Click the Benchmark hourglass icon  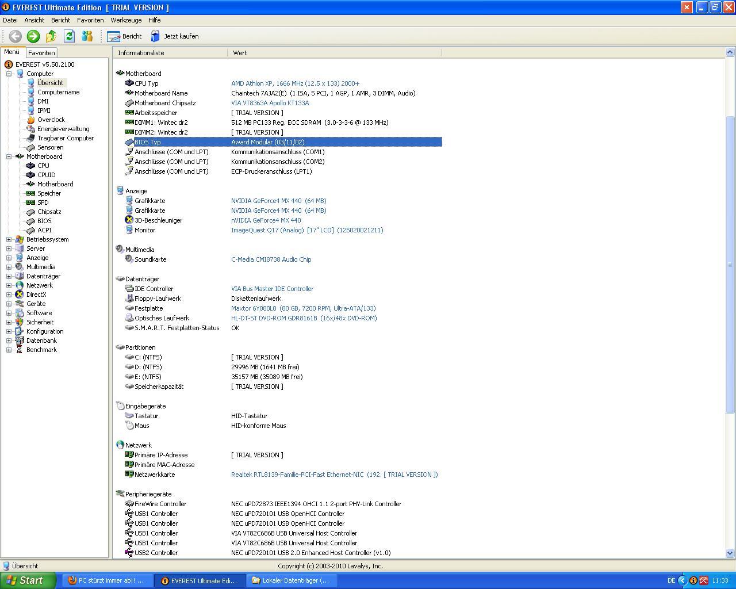click(20, 350)
